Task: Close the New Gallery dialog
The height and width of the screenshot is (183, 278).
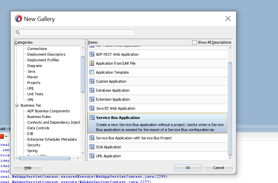Action: [228, 18]
